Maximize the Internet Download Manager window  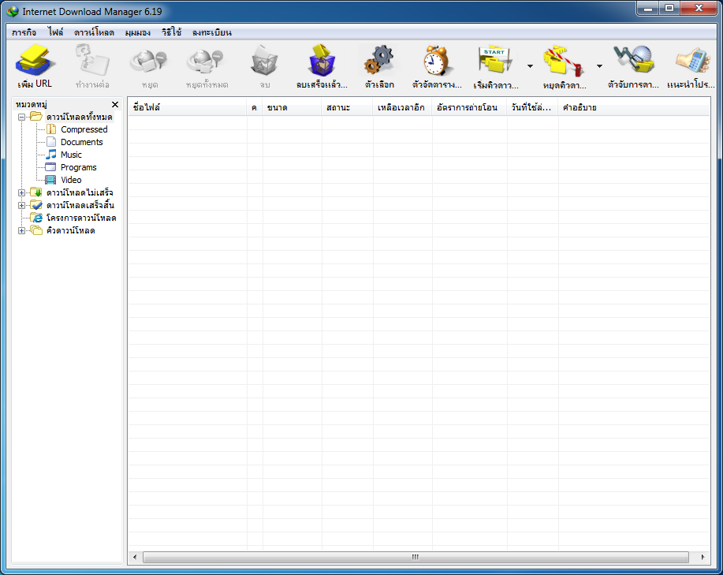[x=669, y=8]
